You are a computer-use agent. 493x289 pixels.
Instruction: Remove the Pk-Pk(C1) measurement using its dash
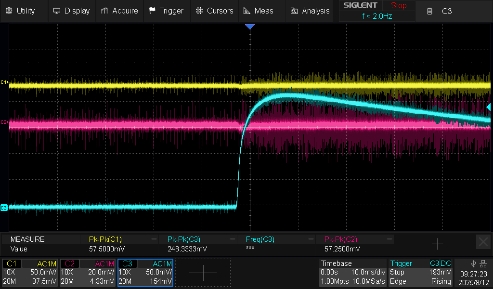(154, 239)
